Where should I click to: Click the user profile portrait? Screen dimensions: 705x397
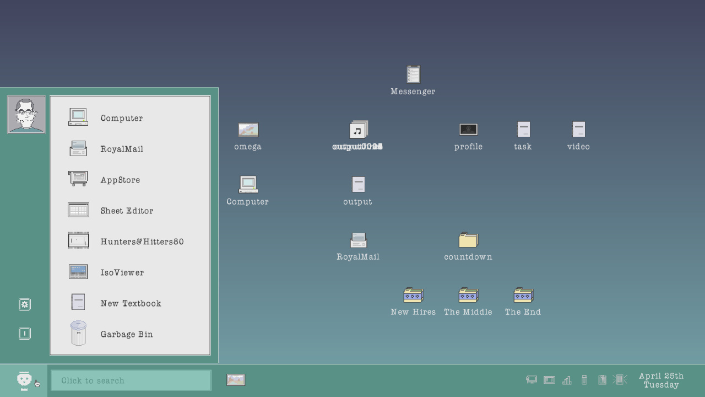26,115
